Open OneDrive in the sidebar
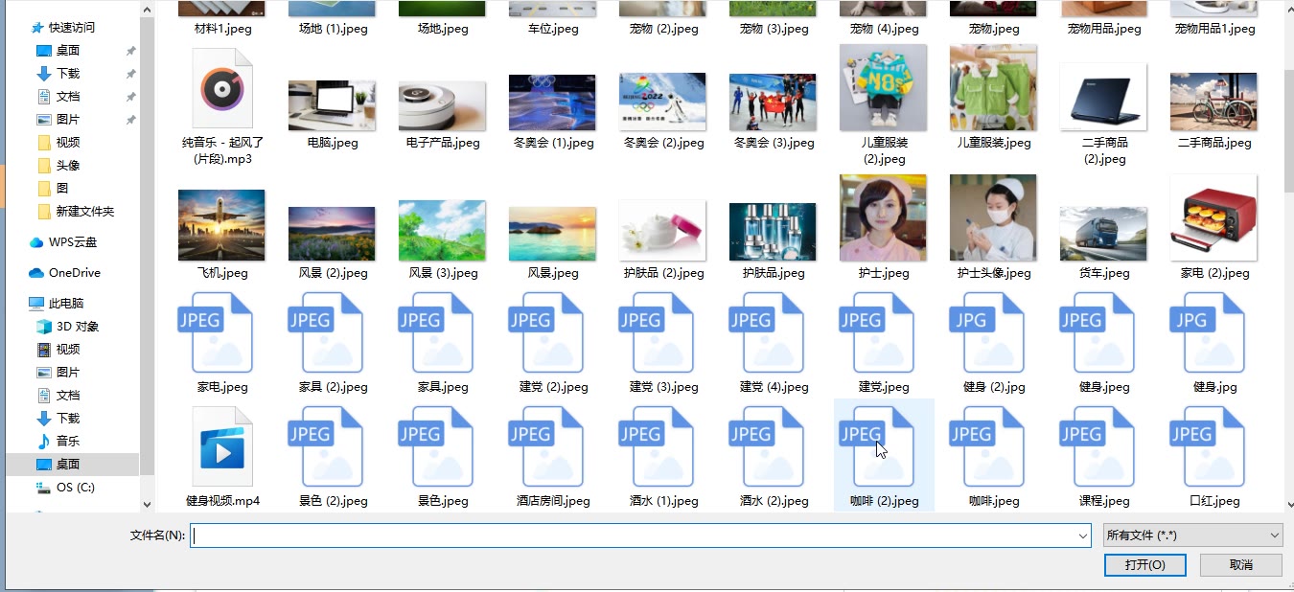 pos(65,273)
